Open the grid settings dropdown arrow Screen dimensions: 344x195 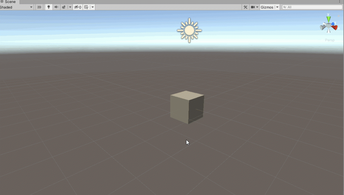pyautogui.click(x=92, y=7)
